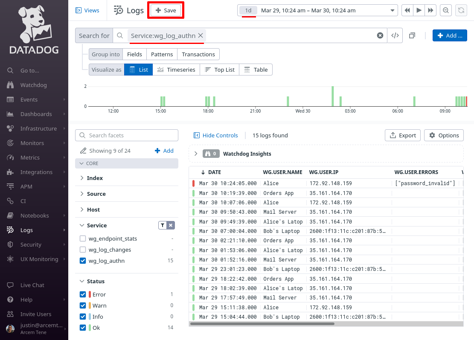
Task: Click the Invite Users people icon
Action: tap(10, 314)
